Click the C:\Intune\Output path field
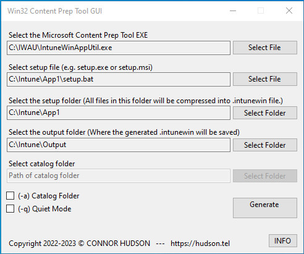Image resolution: width=304 pixels, height=254 pixels. pyautogui.click(x=119, y=145)
